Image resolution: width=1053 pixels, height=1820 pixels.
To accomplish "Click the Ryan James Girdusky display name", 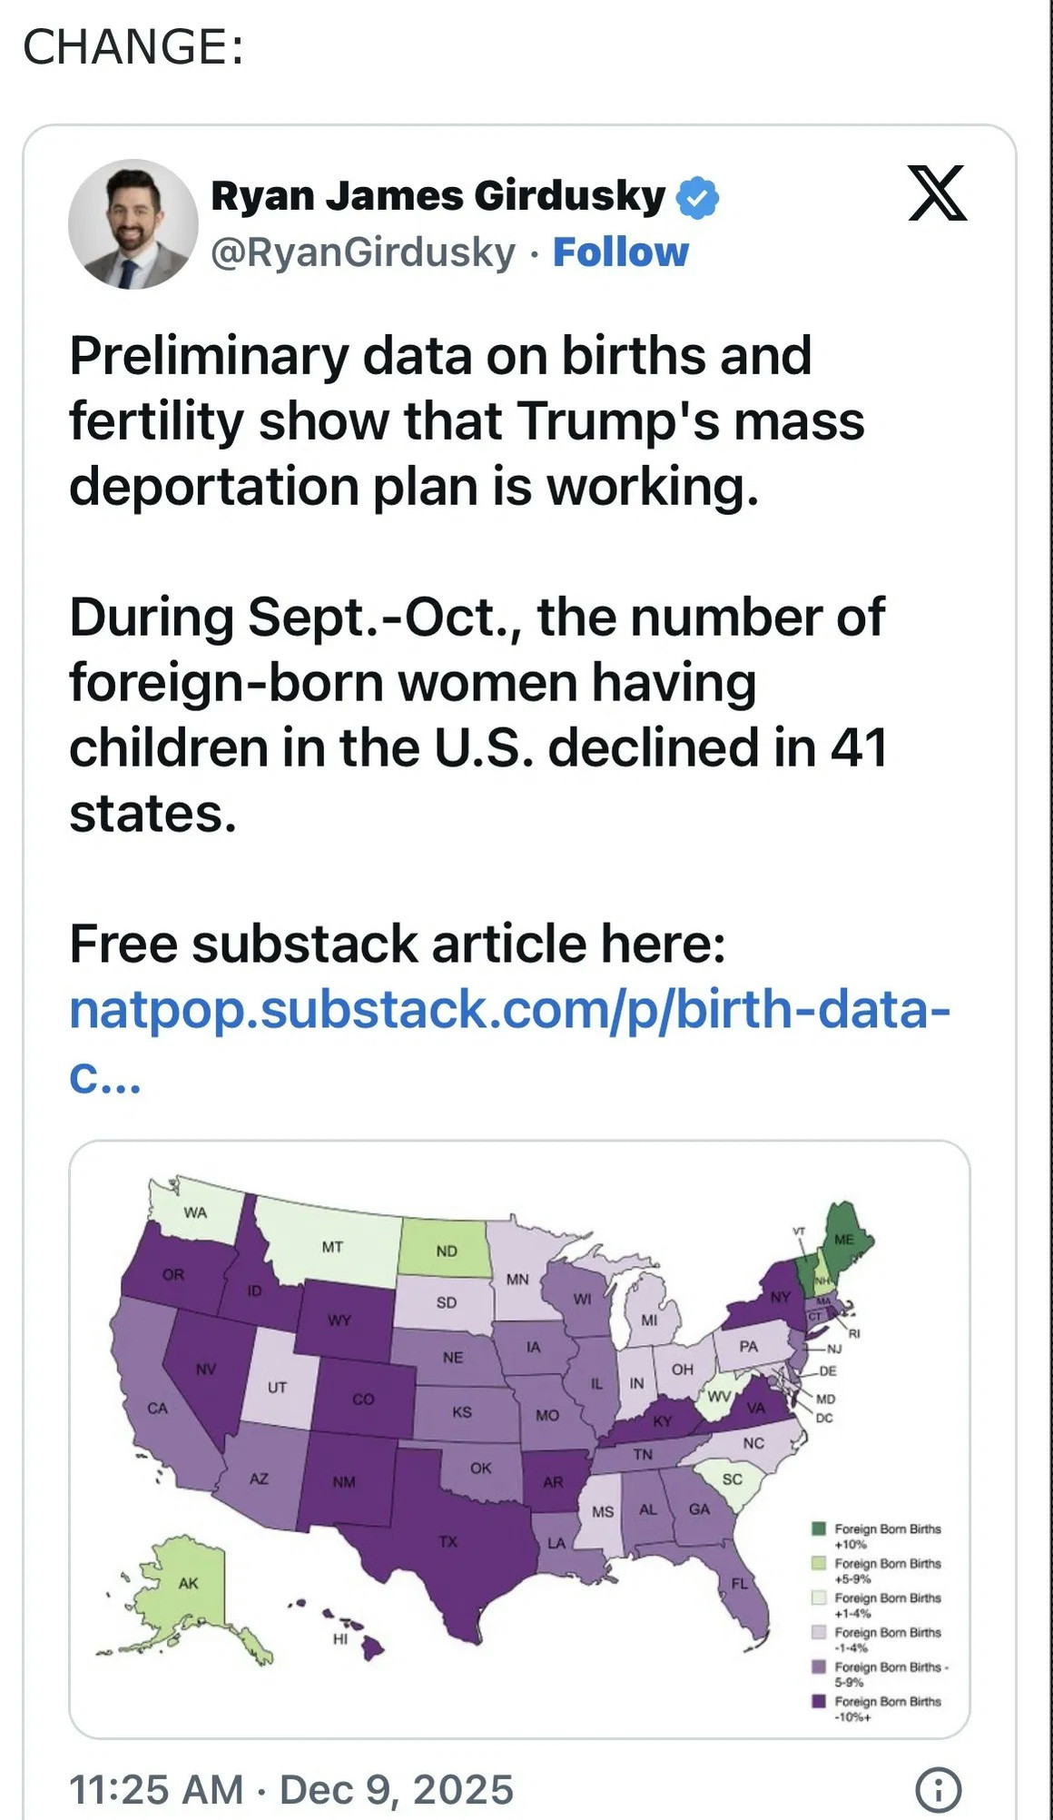I will click(438, 196).
